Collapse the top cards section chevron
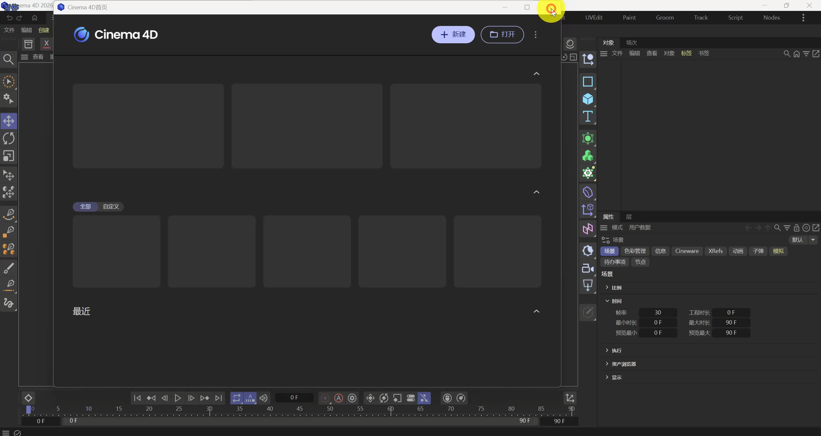The width and height of the screenshot is (821, 436). click(x=536, y=74)
